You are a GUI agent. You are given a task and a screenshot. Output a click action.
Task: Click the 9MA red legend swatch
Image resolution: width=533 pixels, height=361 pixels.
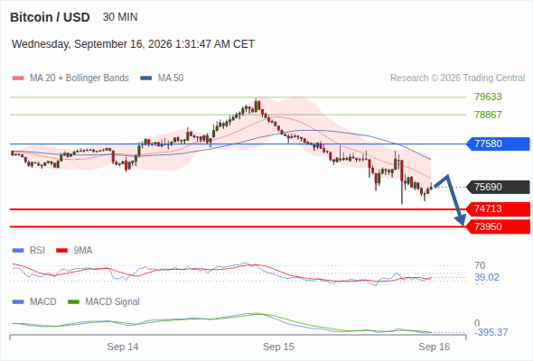click(61, 251)
